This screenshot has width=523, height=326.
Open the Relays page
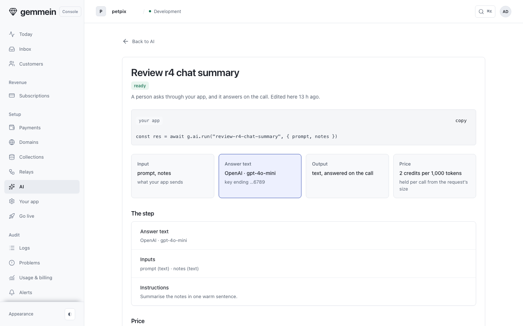click(42, 172)
